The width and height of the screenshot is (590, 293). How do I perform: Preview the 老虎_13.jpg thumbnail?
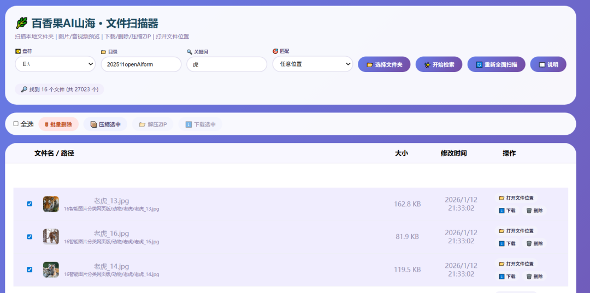click(51, 204)
